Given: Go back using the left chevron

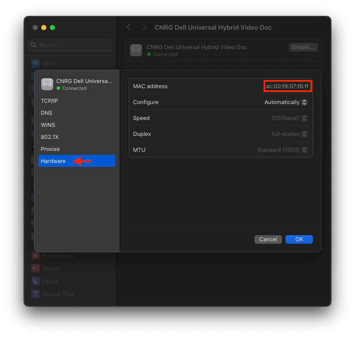Looking at the screenshot, I should pos(128,27).
